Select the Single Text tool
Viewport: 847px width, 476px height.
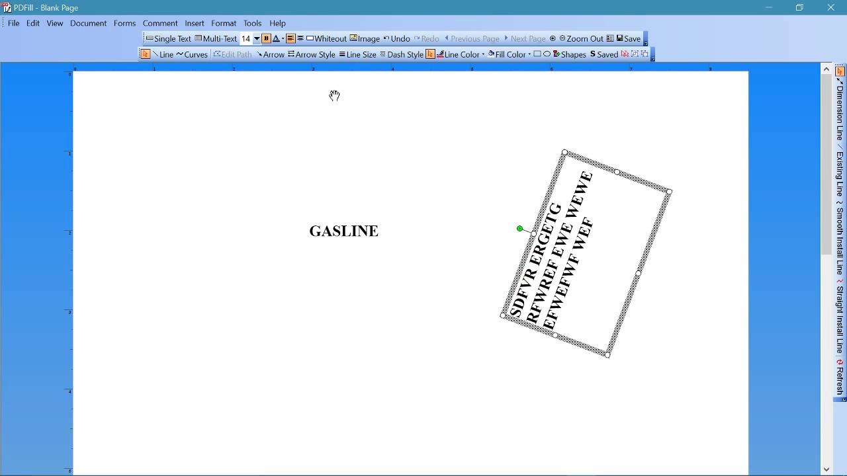tap(168, 38)
